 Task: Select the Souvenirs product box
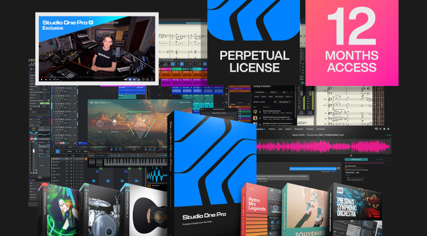pos(305,209)
